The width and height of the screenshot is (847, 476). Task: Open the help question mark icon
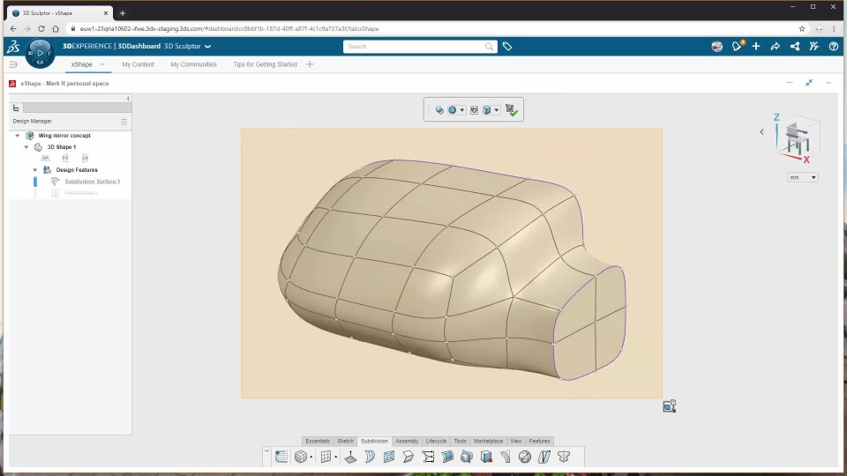[x=833, y=47]
